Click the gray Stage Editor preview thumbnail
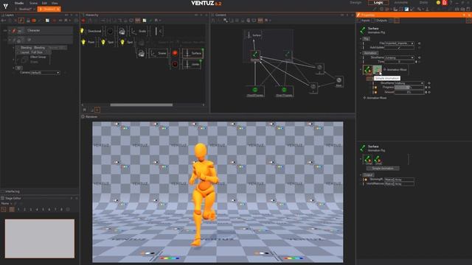The height and width of the screenshot is (265, 472). [x=40, y=239]
